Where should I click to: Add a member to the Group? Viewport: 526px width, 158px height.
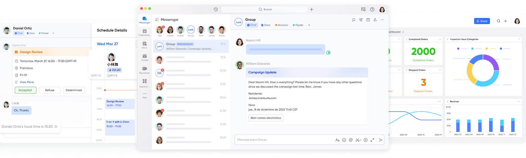click(x=375, y=20)
